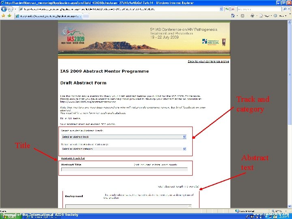Open the Home button dropdown arrow

(x=237, y=16)
